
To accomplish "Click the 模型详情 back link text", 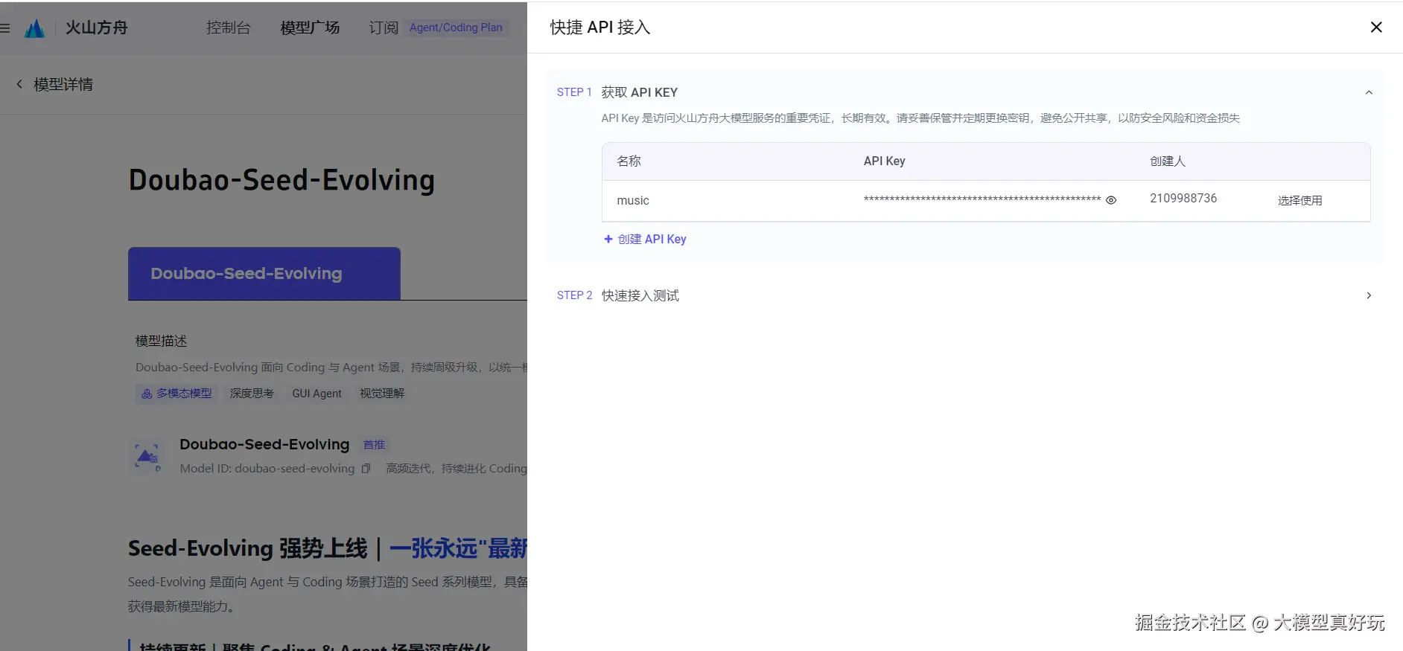I will (x=63, y=84).
